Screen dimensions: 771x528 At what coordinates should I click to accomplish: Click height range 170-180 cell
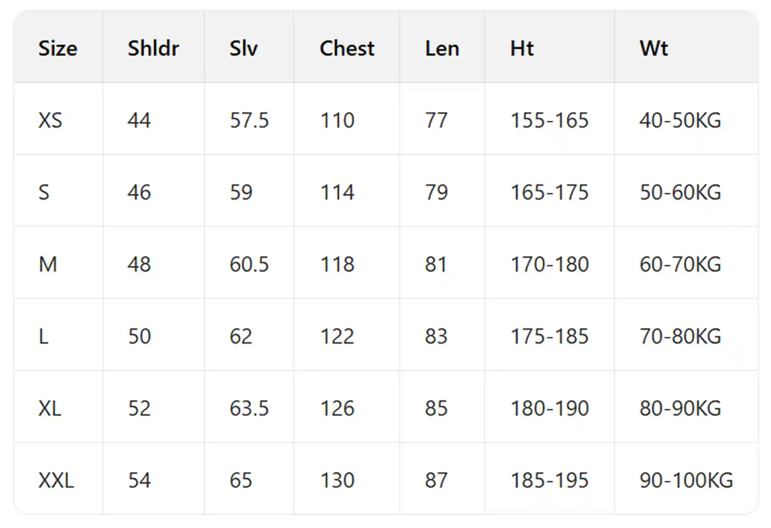(x=549, y=265)
